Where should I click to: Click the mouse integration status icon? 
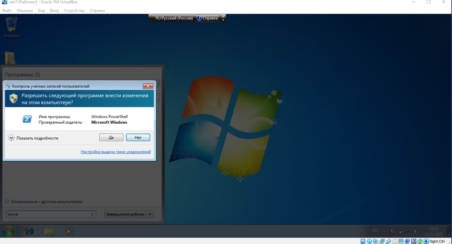pos(420,241)
